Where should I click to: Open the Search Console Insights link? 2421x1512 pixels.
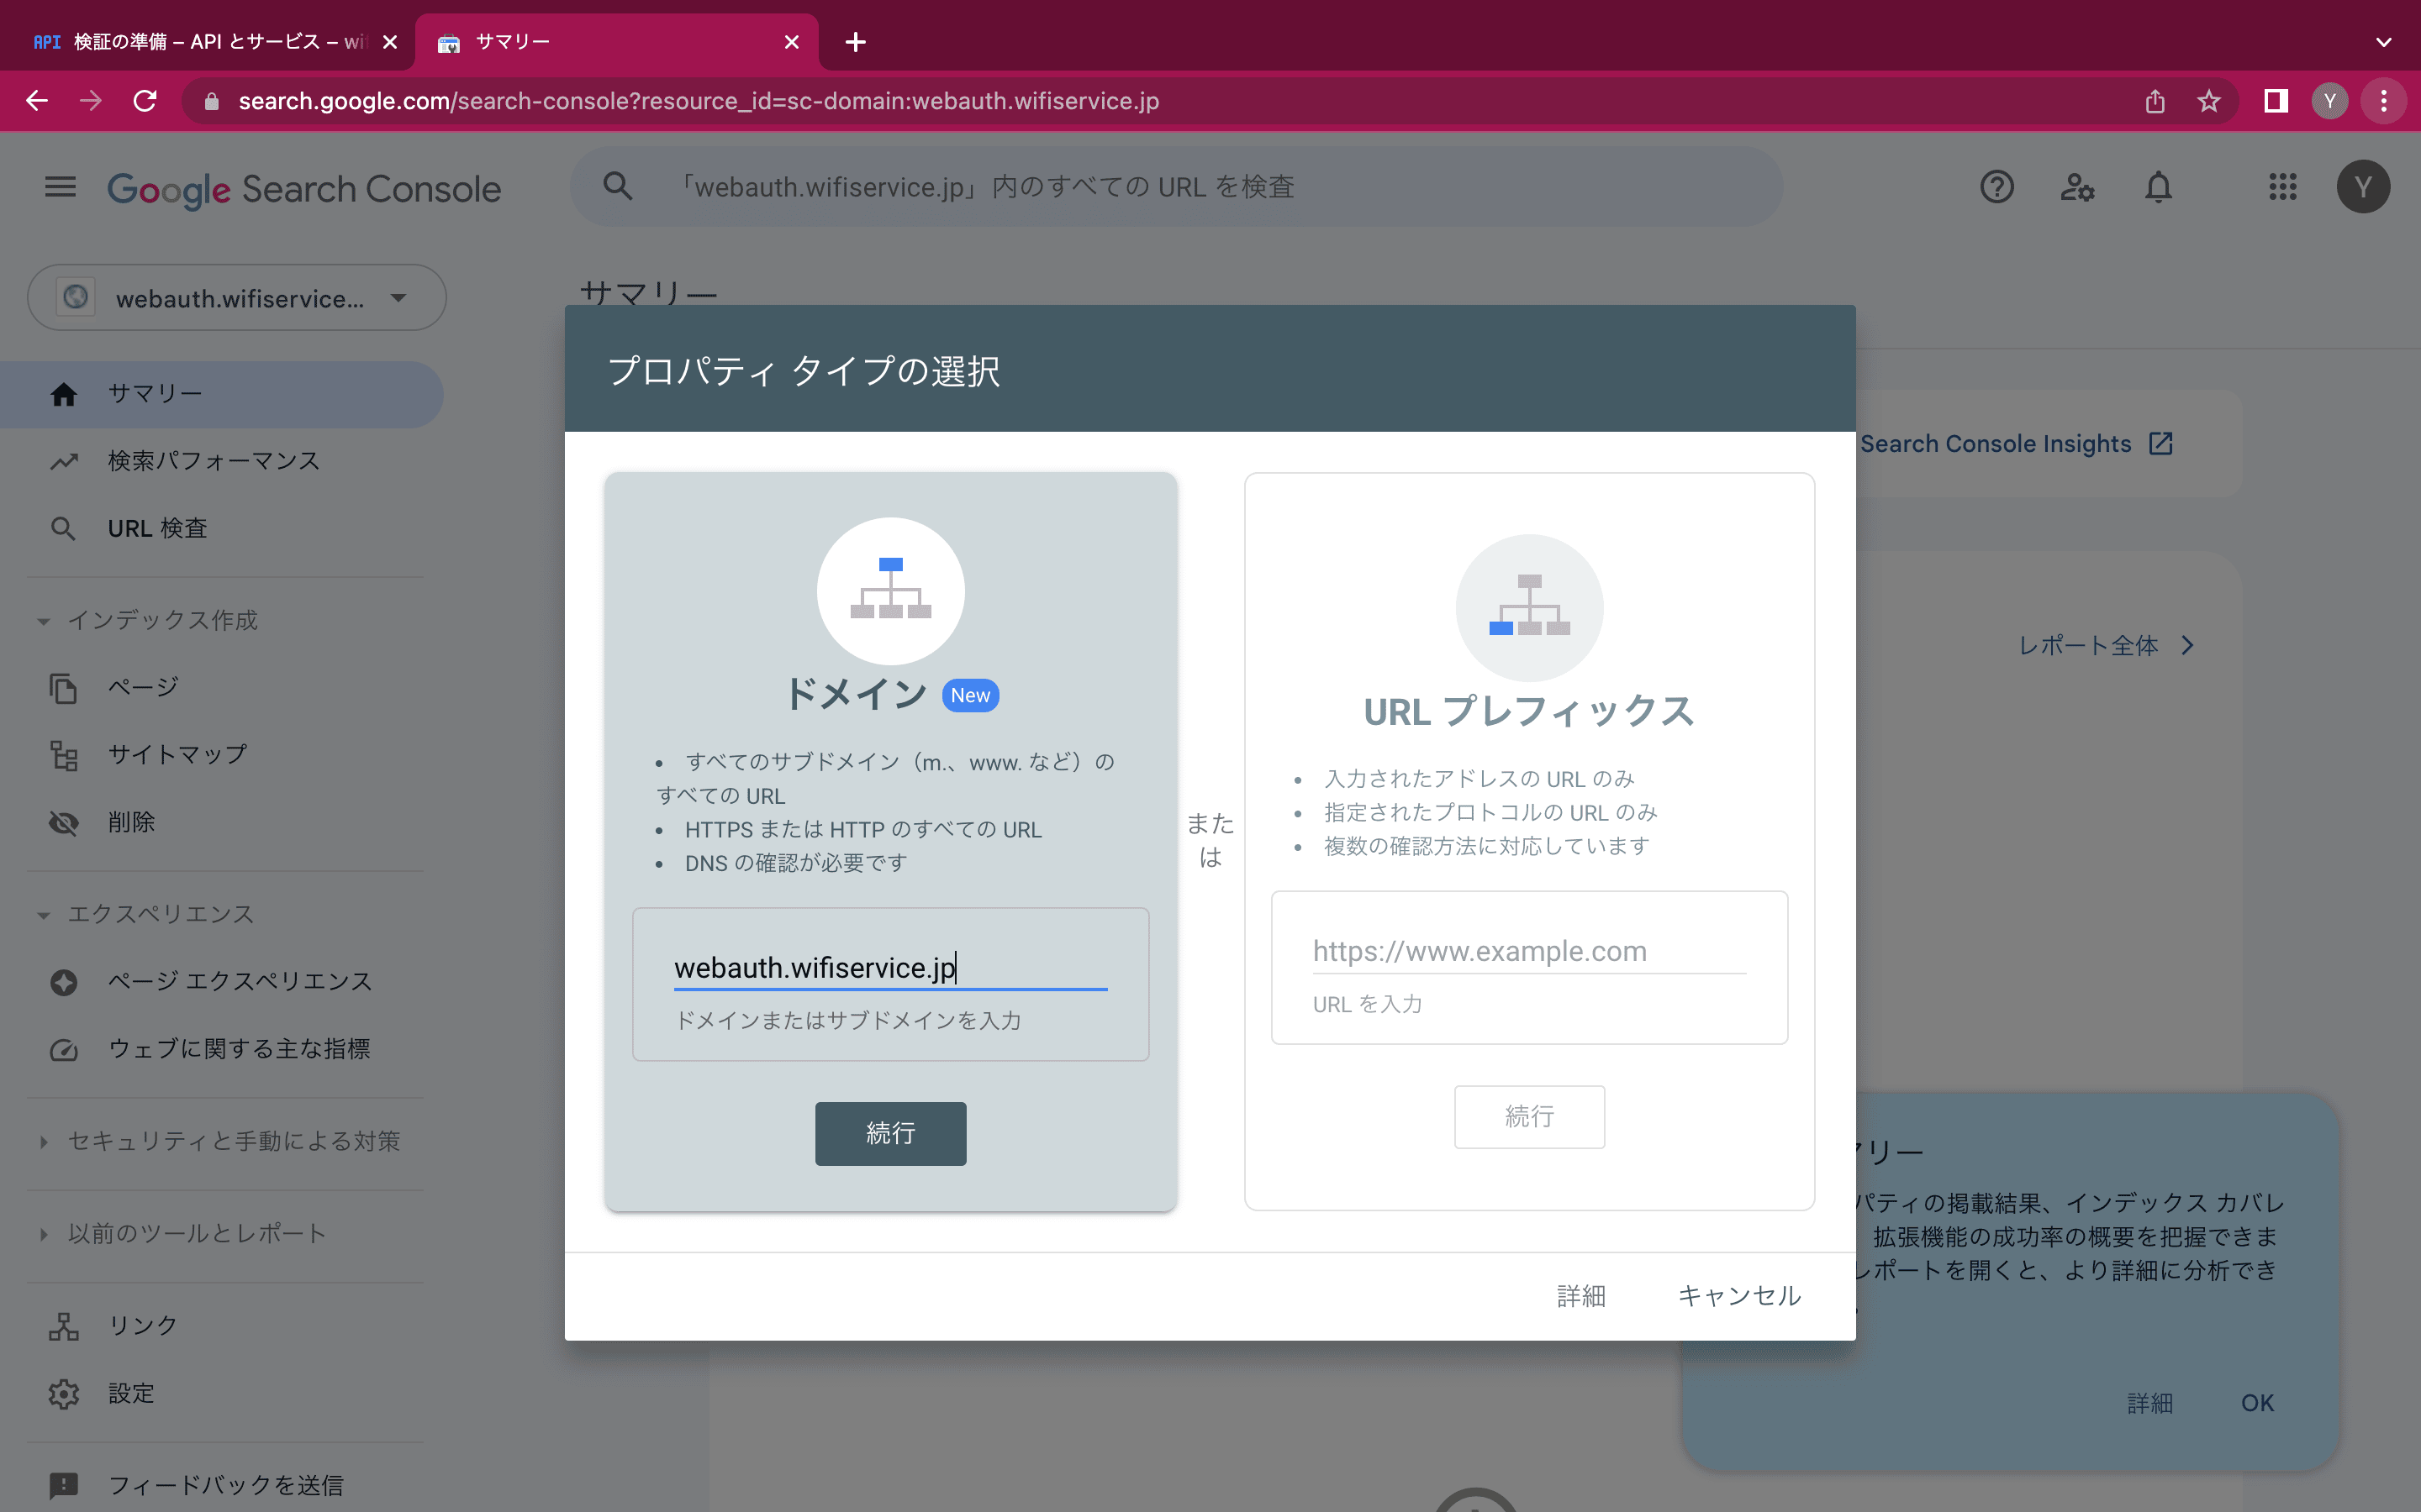2016,444
